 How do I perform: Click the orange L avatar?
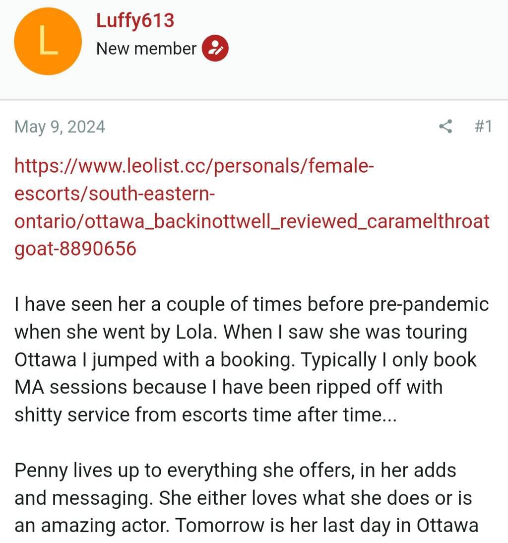(x=48, y=41)
